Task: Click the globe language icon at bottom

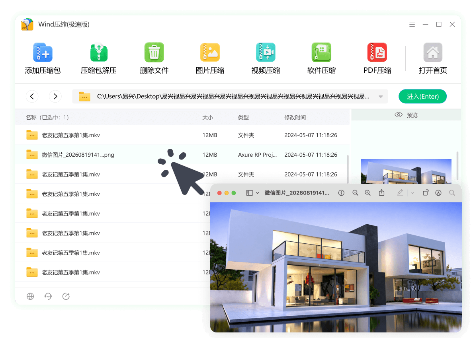Action: point(31,296)
